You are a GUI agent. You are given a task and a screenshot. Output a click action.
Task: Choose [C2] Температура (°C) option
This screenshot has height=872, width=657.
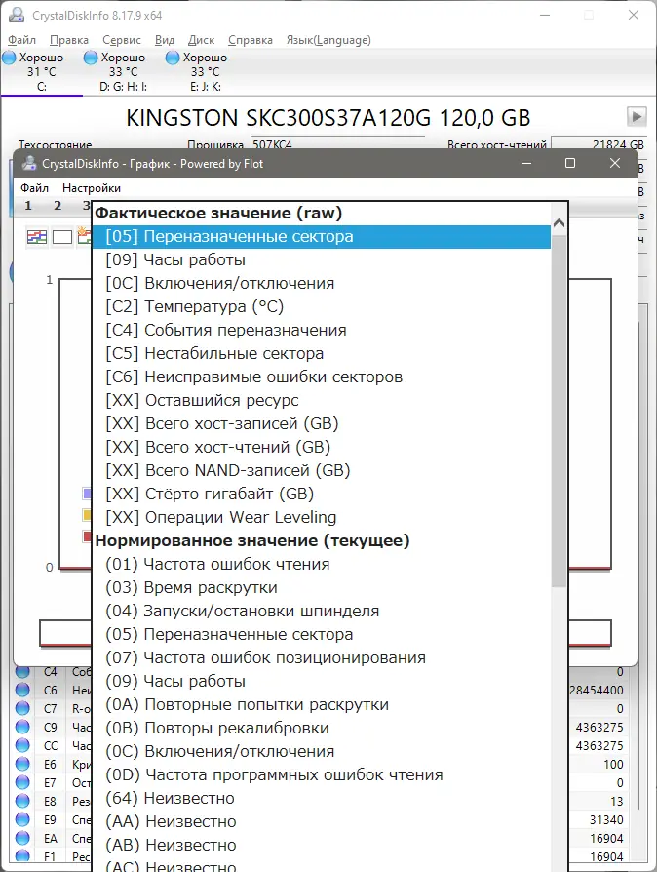(x=322, y=307)
